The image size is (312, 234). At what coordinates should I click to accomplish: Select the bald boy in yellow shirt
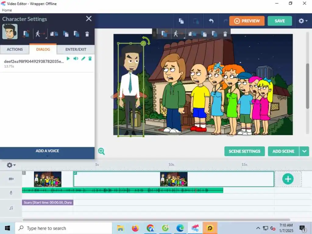point(200,97)
